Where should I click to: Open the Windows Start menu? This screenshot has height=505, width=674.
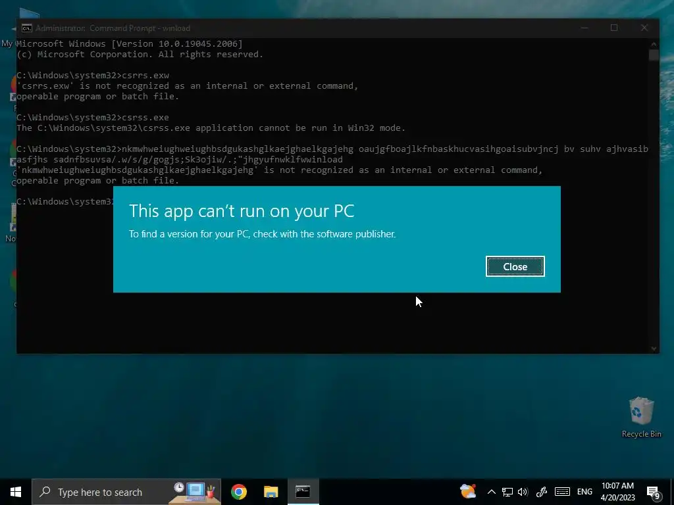click(x=16, y=492)
